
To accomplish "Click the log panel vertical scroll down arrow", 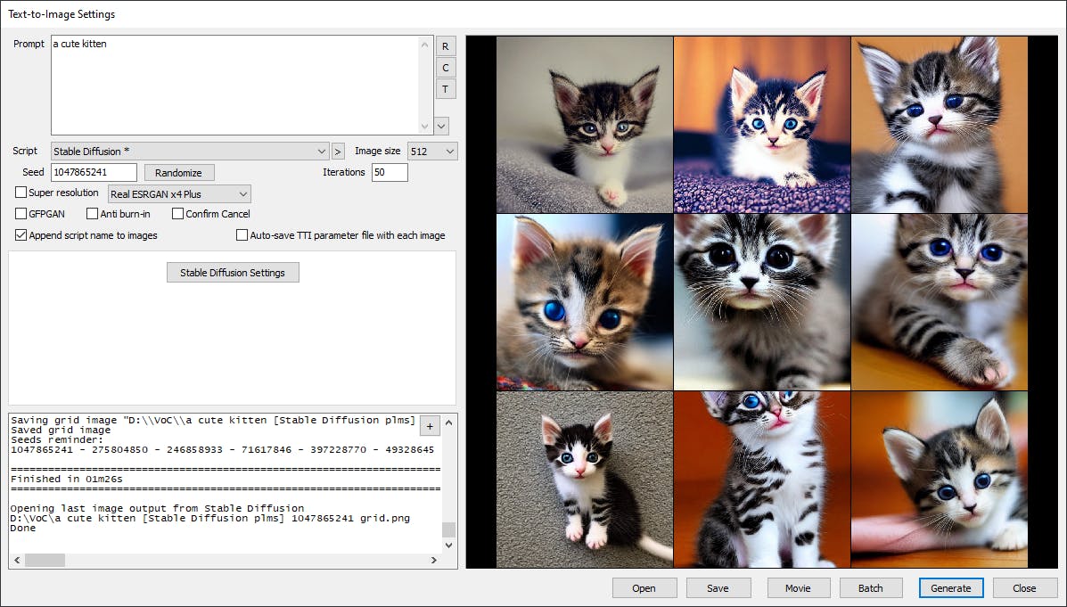I will pos(448,545).
